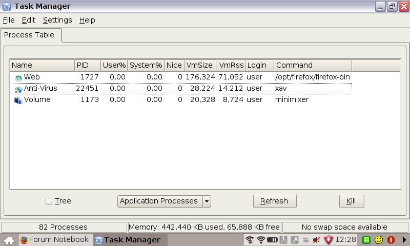Click No swap space available status
Image resolution: width=410 pixels, height=246 pixels.
click(x=344, y=227)
